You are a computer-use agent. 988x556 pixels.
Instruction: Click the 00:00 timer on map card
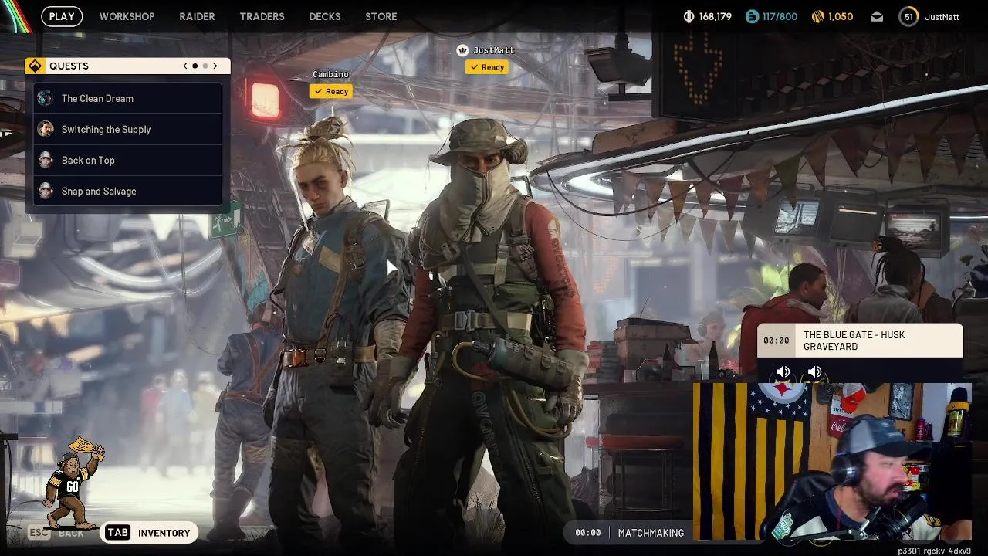(x=777, y=341)
